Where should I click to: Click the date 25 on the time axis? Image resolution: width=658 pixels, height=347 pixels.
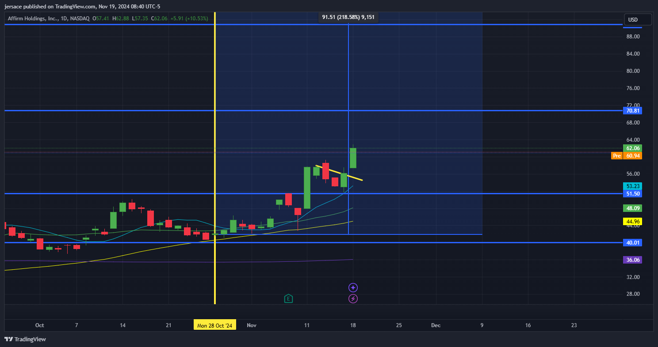pos(399,325)
